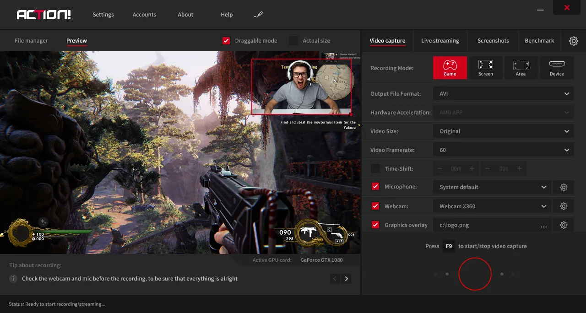Open Hardware Acceleration dropdown
Screen dimensions: 586x313
click(504, 113)
